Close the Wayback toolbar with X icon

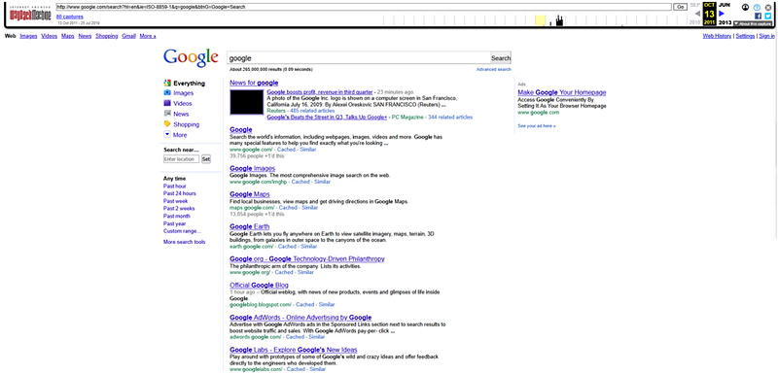[768, 8]
